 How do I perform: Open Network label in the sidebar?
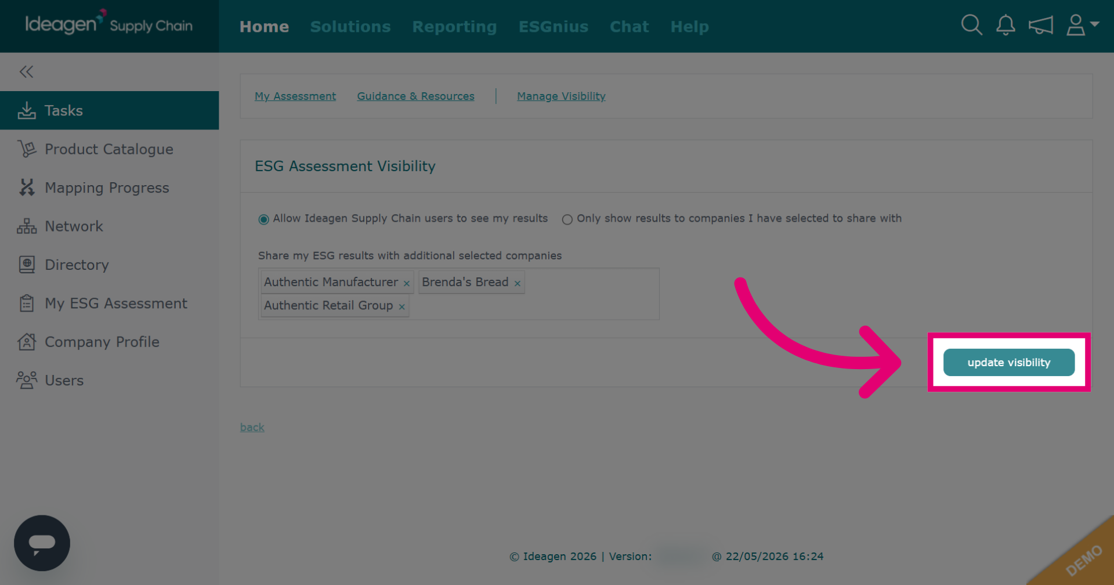74,226
